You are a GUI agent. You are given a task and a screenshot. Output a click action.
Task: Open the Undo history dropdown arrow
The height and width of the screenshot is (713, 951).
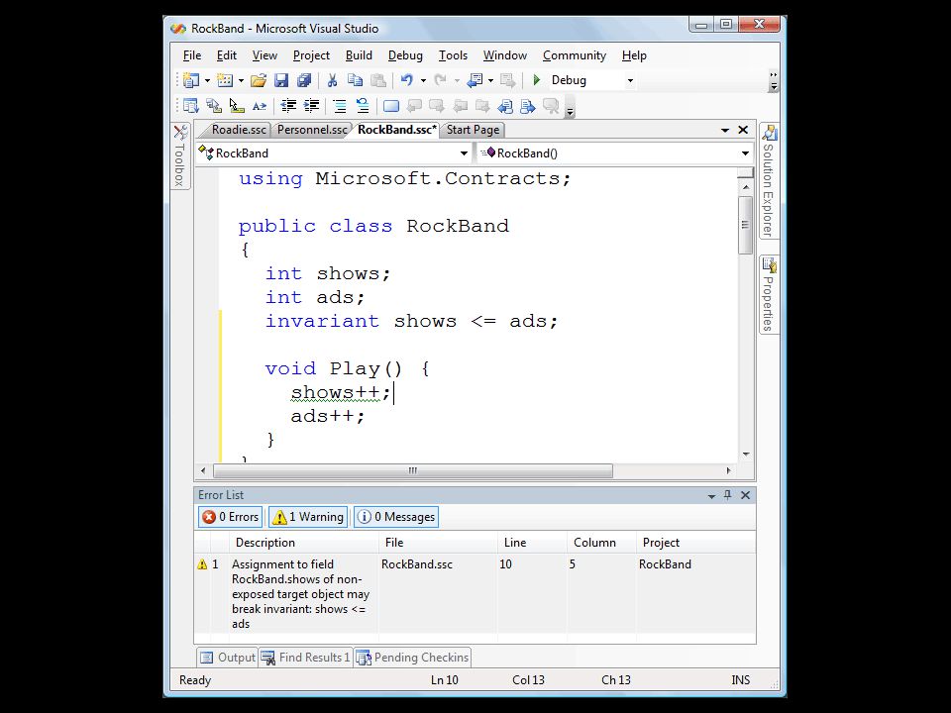point(423,80)
